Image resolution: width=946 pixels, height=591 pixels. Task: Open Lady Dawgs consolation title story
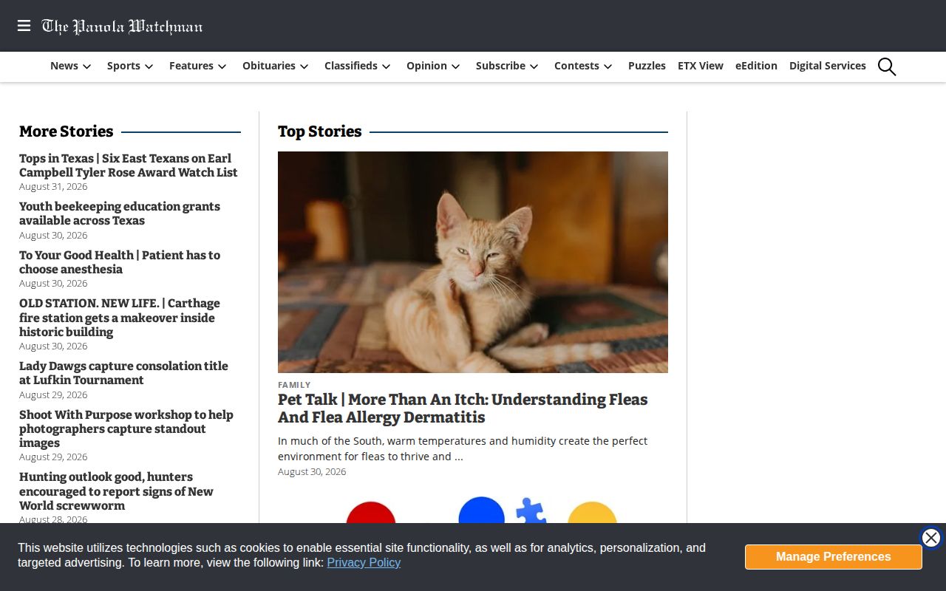123,373
